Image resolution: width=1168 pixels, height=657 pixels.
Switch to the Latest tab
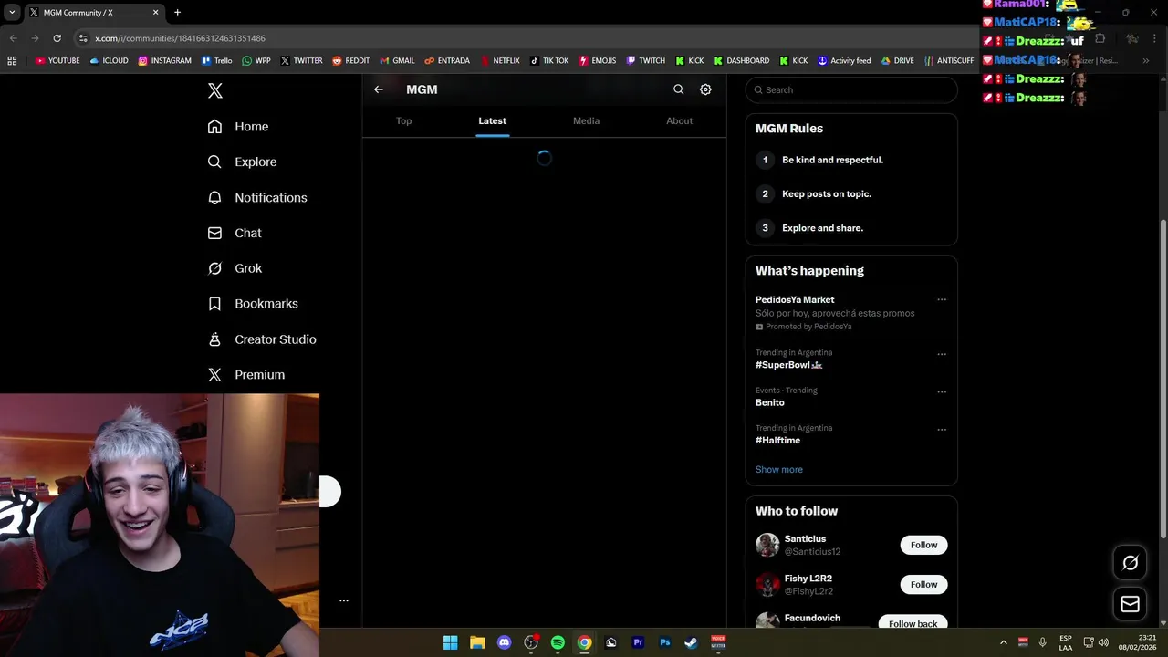click(x=493, y=120)
